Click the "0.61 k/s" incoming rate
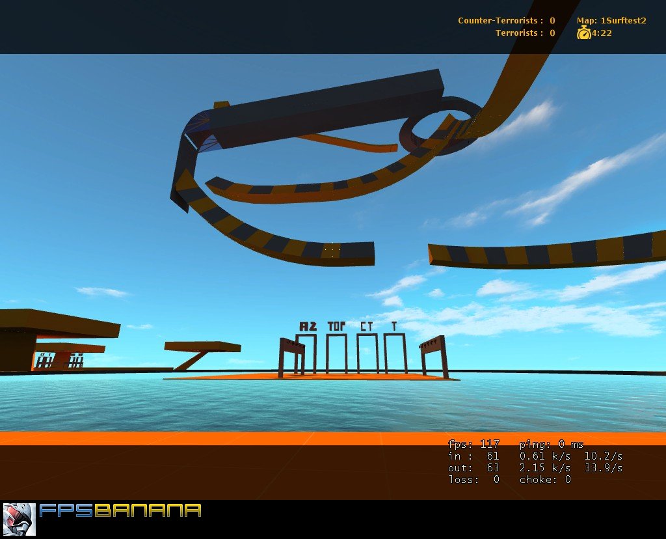The height and width of the screenshot is (539, 666). click(545, 456)
